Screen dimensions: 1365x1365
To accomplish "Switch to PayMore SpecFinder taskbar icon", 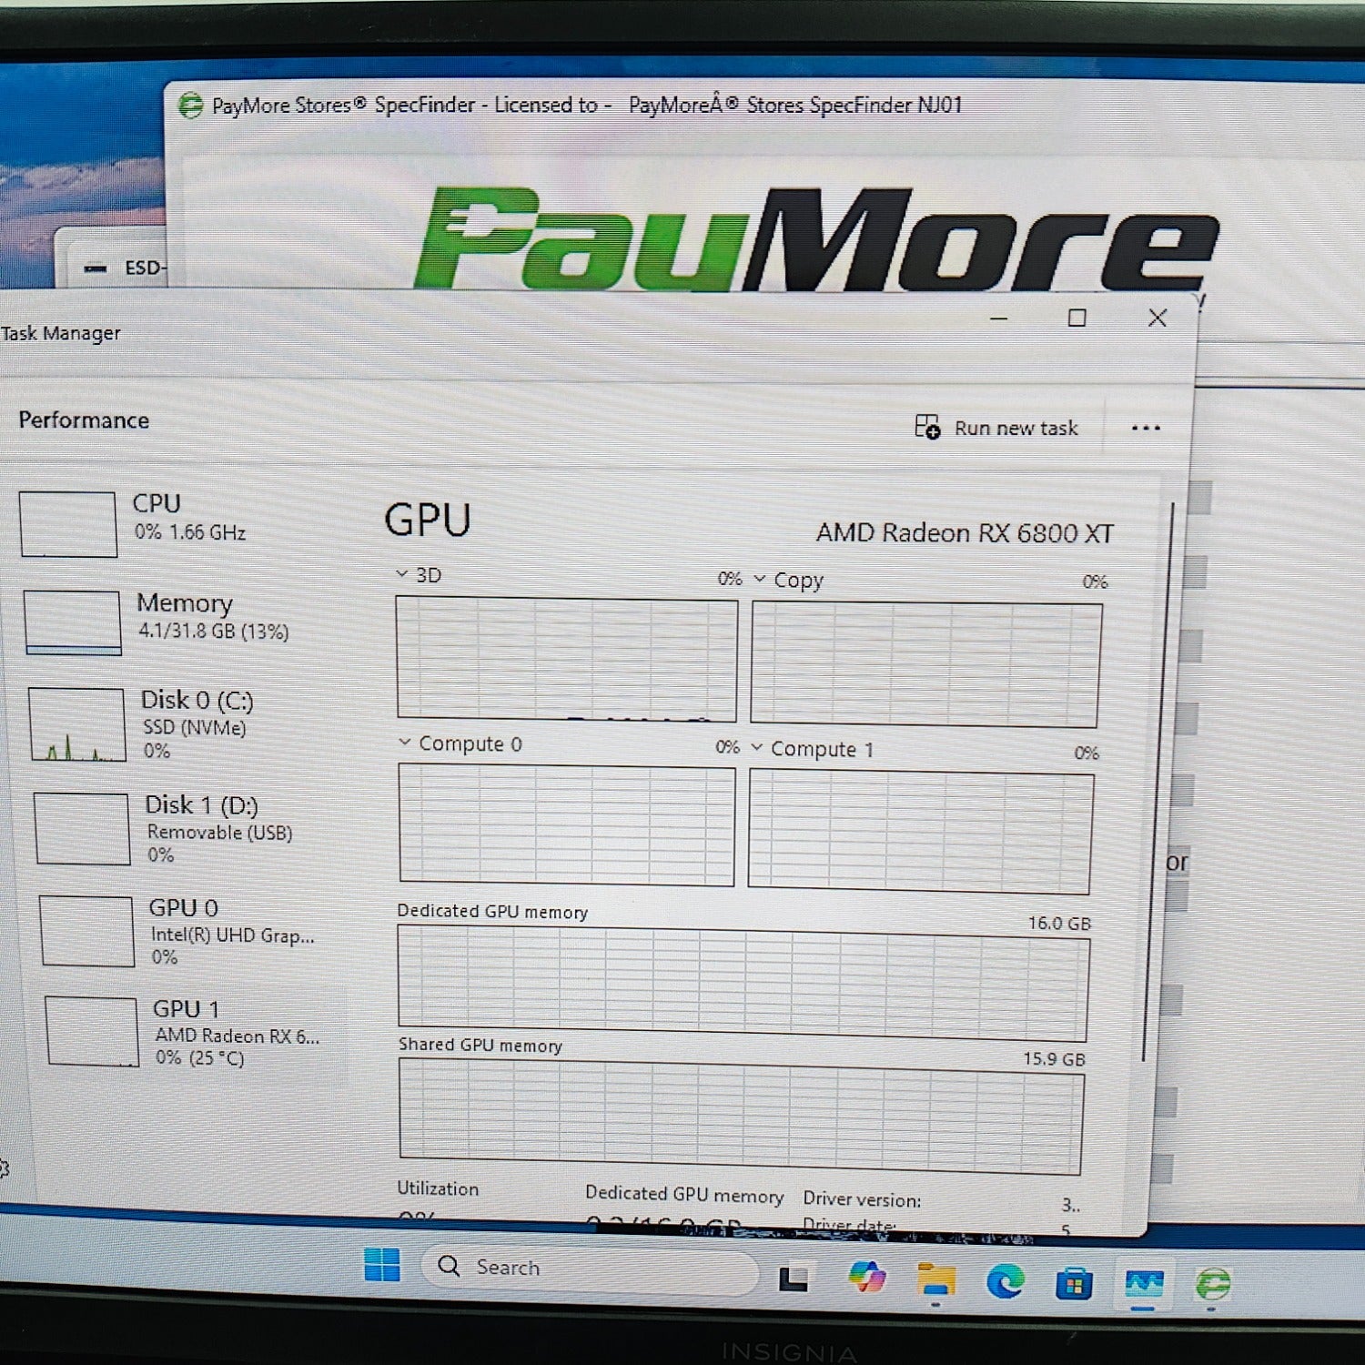I will pyautogui.click(x=1212, y=1284).
